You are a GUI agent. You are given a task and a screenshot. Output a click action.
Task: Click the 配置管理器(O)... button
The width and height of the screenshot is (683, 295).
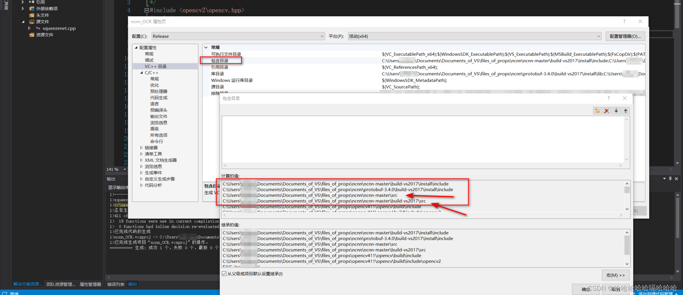[x=625, y=36]
